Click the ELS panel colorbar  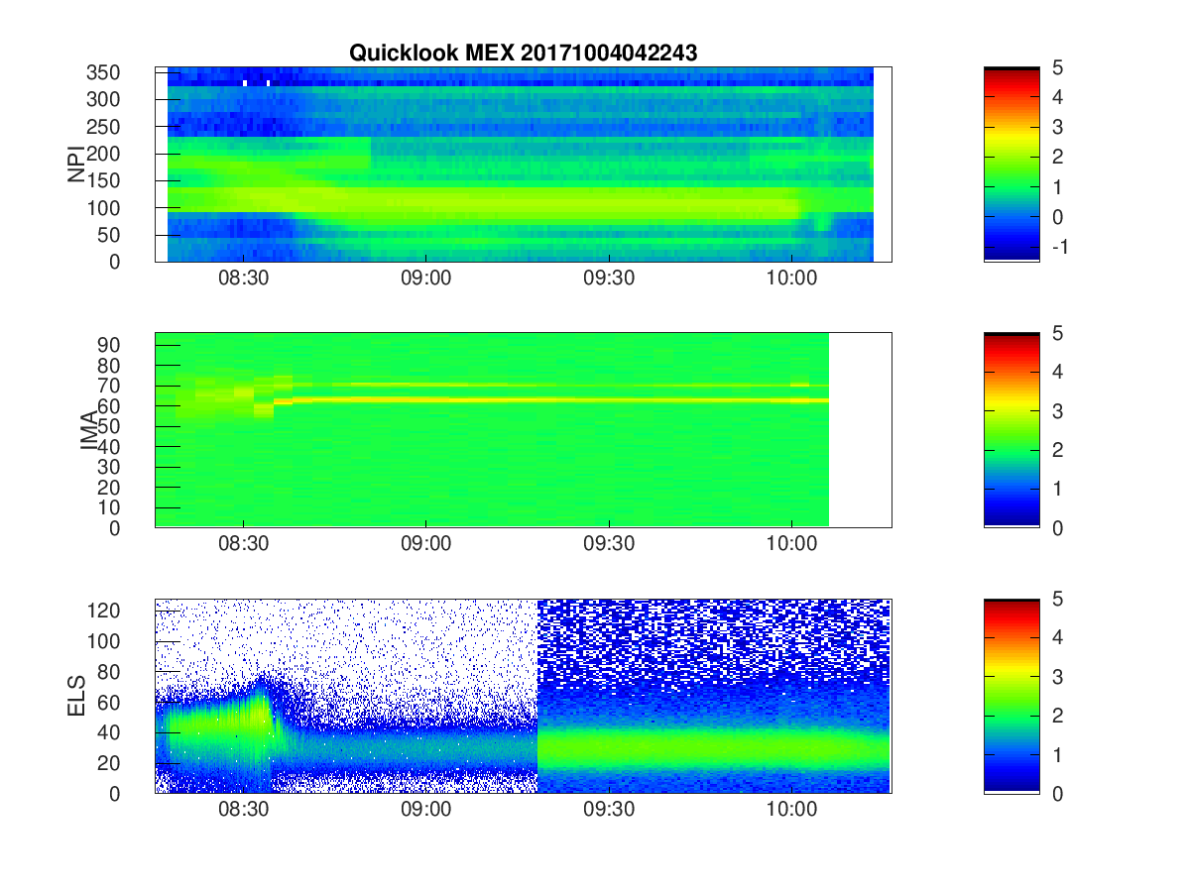(x=1011, y=696)
